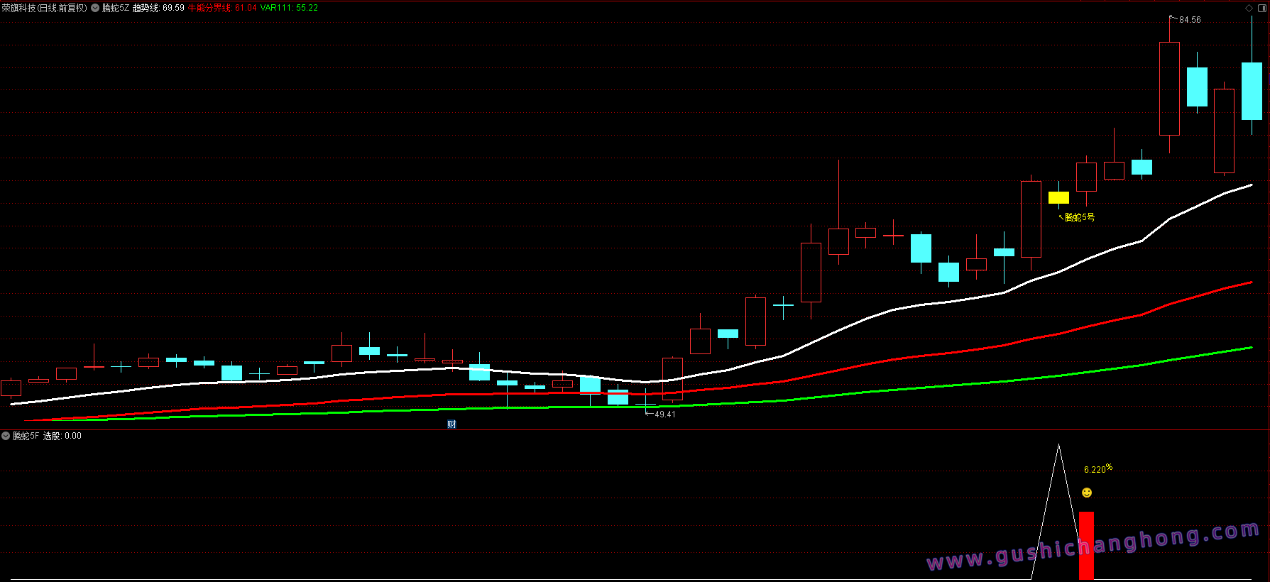Click the 趋势线 value label

click(x=158, y=8)
